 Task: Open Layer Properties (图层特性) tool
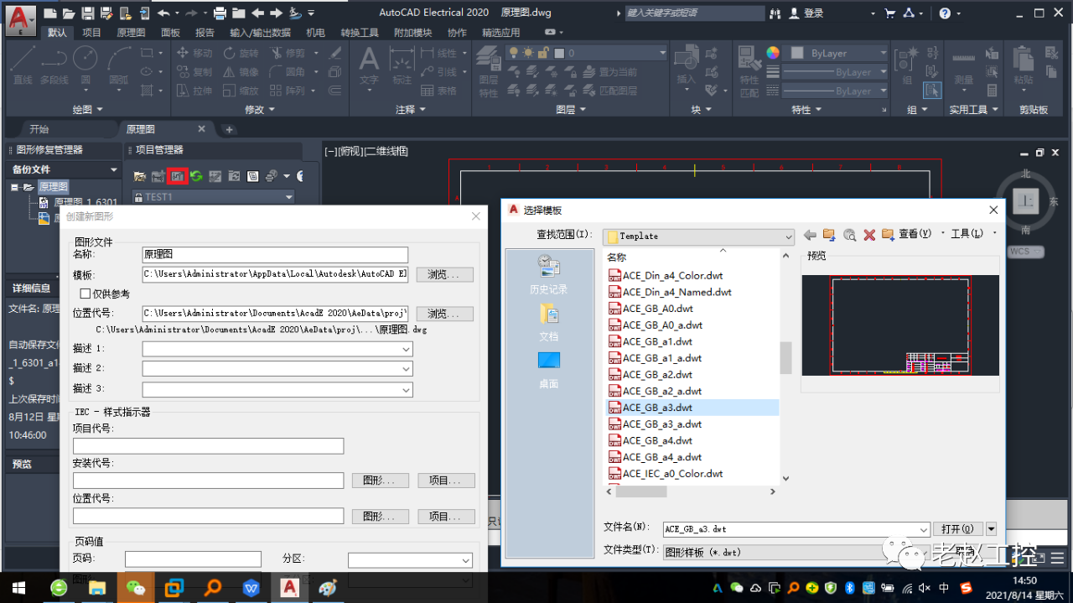tap(489, 71)
